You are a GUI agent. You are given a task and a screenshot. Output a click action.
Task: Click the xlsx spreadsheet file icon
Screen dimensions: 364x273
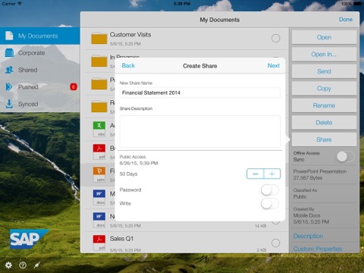[x=99, y=129]
